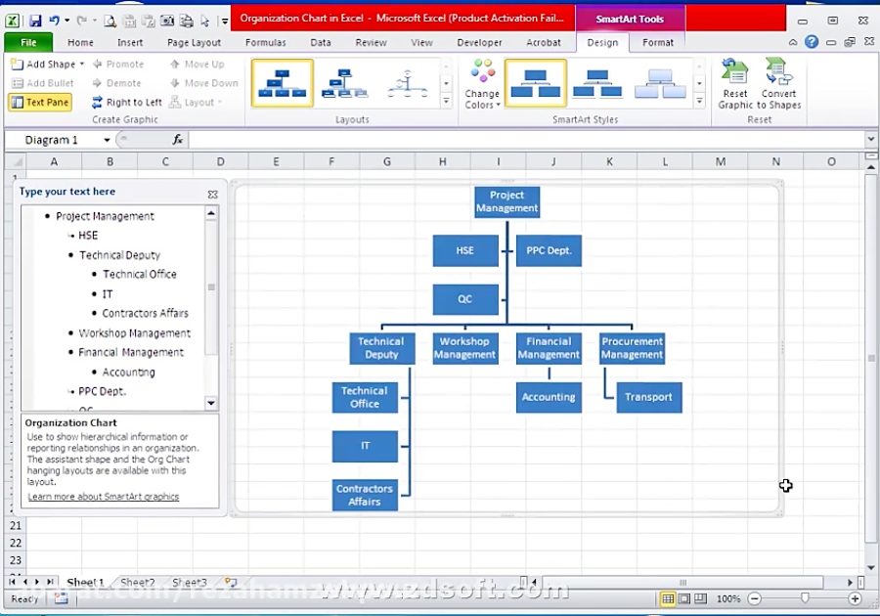
Task: Click inside the formula bar input
Action: [x=526, y=140]
